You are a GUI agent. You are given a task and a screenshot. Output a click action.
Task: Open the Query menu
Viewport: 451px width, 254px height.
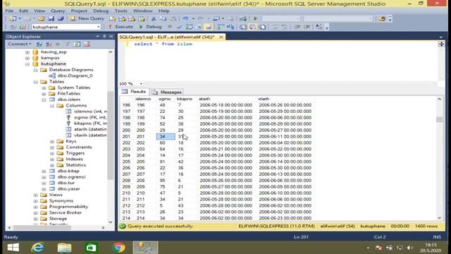[x=58, y=11]
